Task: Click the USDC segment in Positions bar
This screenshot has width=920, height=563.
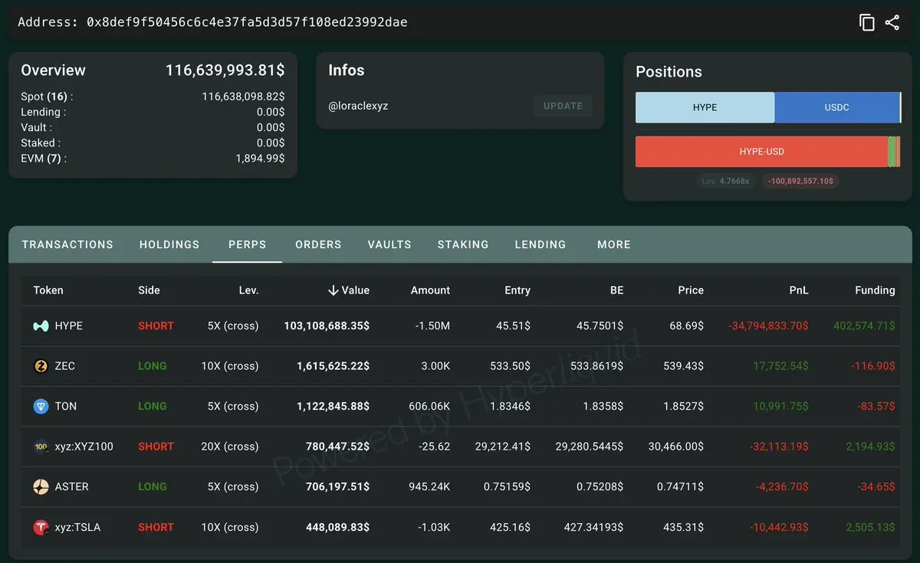Action: click(x=837, y=107)
